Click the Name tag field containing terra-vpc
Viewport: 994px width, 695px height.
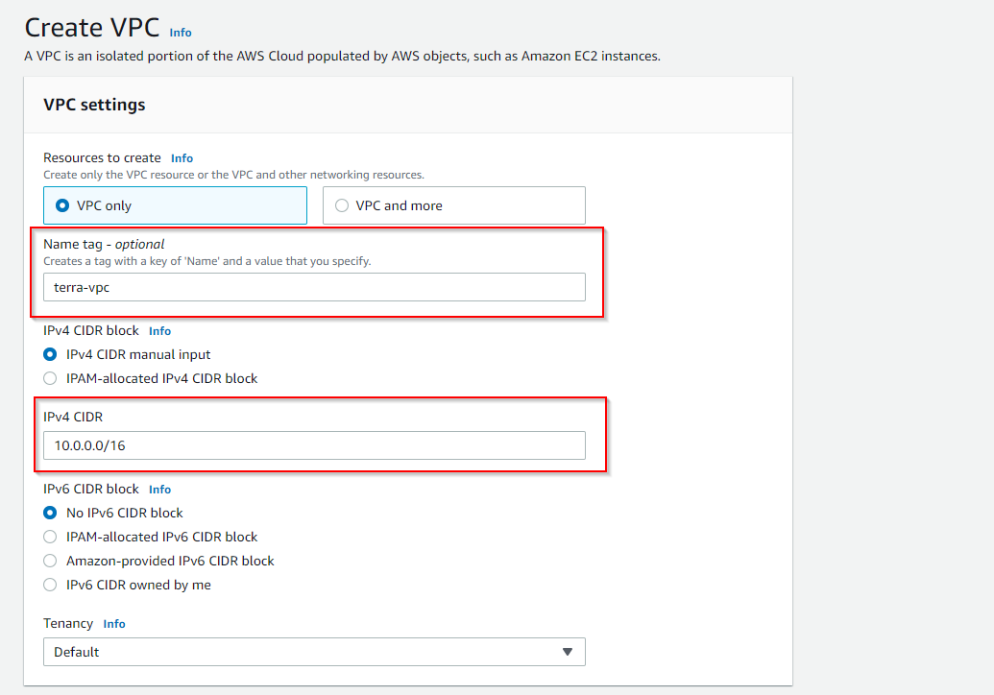314,287
